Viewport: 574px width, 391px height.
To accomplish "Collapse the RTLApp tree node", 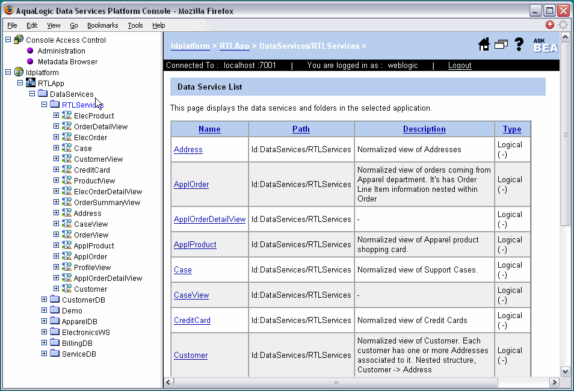I will [20, 83].
